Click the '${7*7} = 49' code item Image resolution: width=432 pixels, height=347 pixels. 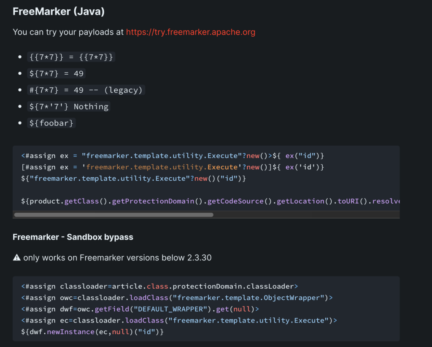[56, 73]
